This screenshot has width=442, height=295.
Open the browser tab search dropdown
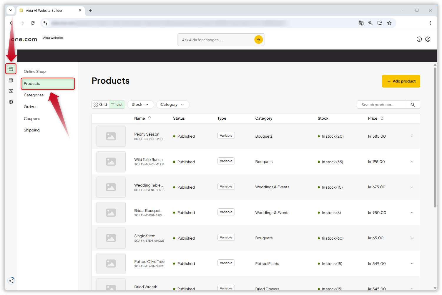click(11, 10)
